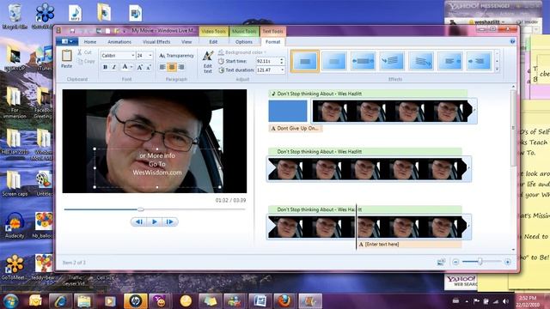The height and width of the screenshot is (309, 550).
Task: Select the fourth text effect thumbnail
Action: [392, 61]
